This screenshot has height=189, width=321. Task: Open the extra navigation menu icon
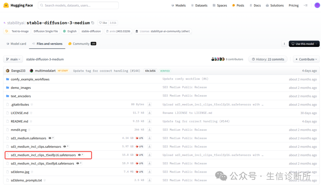tap(306, 5)
